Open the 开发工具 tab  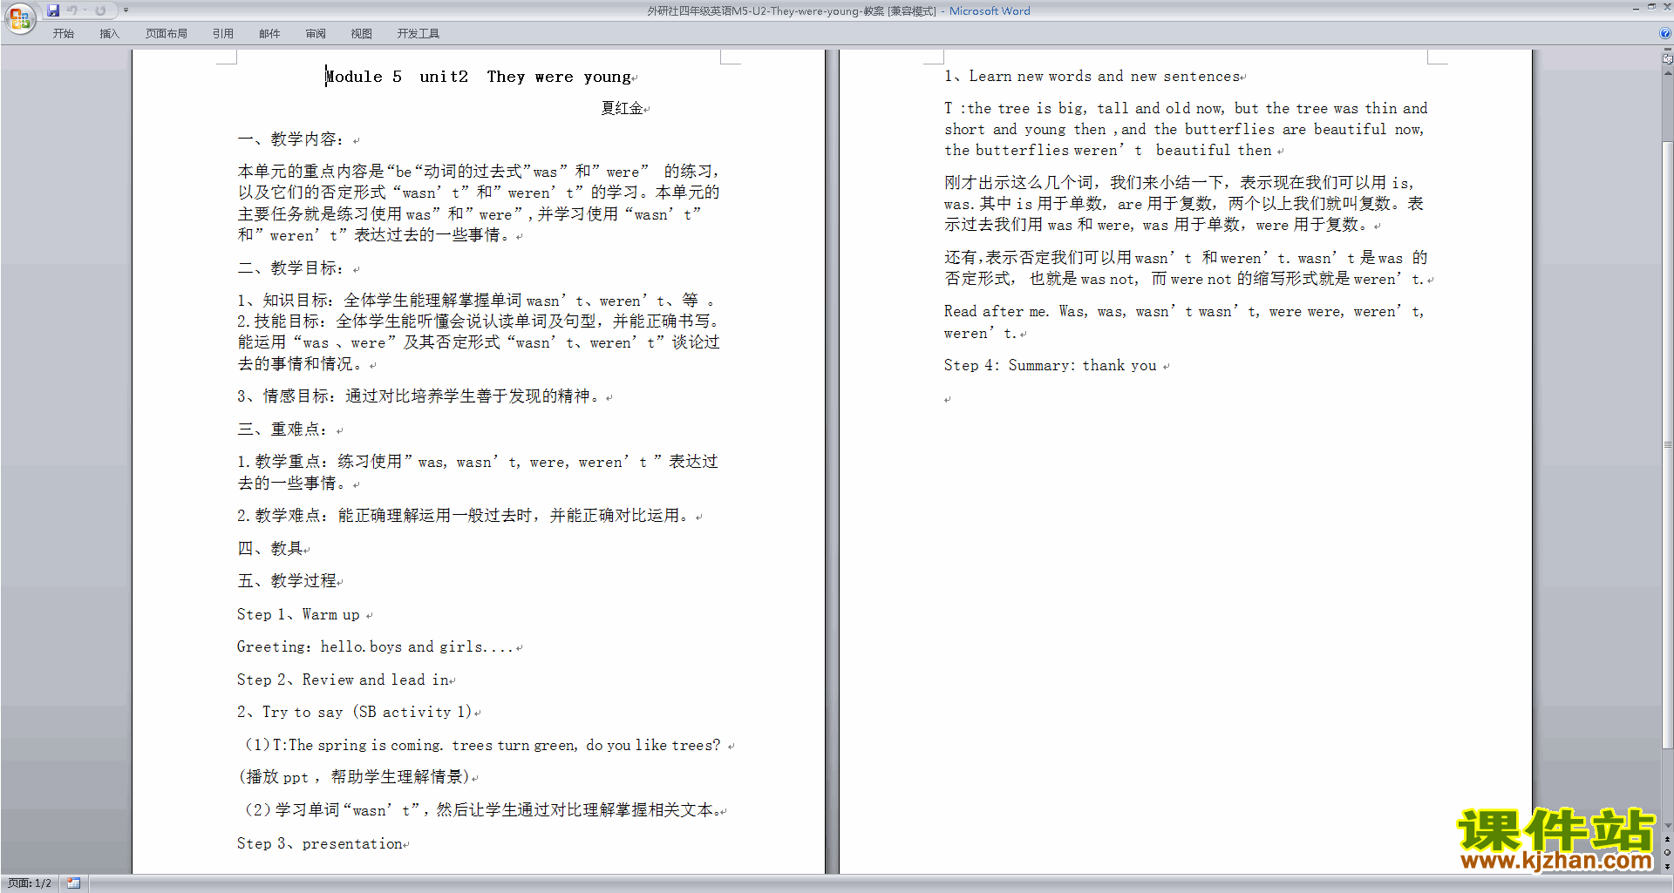pyautogui.click(x=418, y=34)
